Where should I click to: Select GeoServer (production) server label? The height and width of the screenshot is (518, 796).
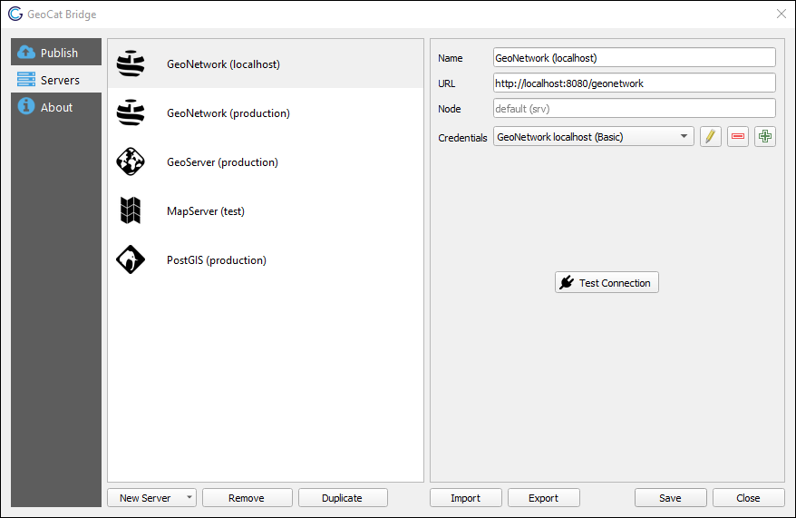pyautogui.click(x=222, y=162)
